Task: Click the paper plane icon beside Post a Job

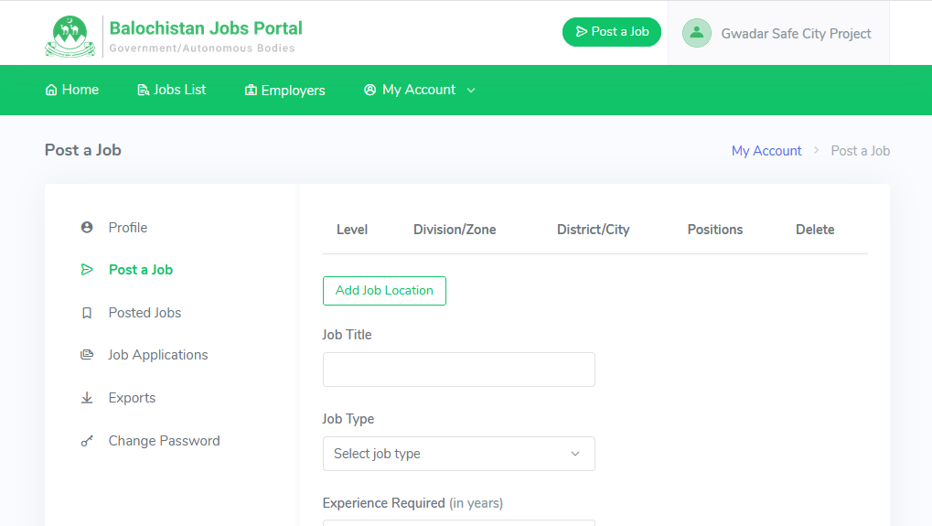Action: (x=87, y=270)
